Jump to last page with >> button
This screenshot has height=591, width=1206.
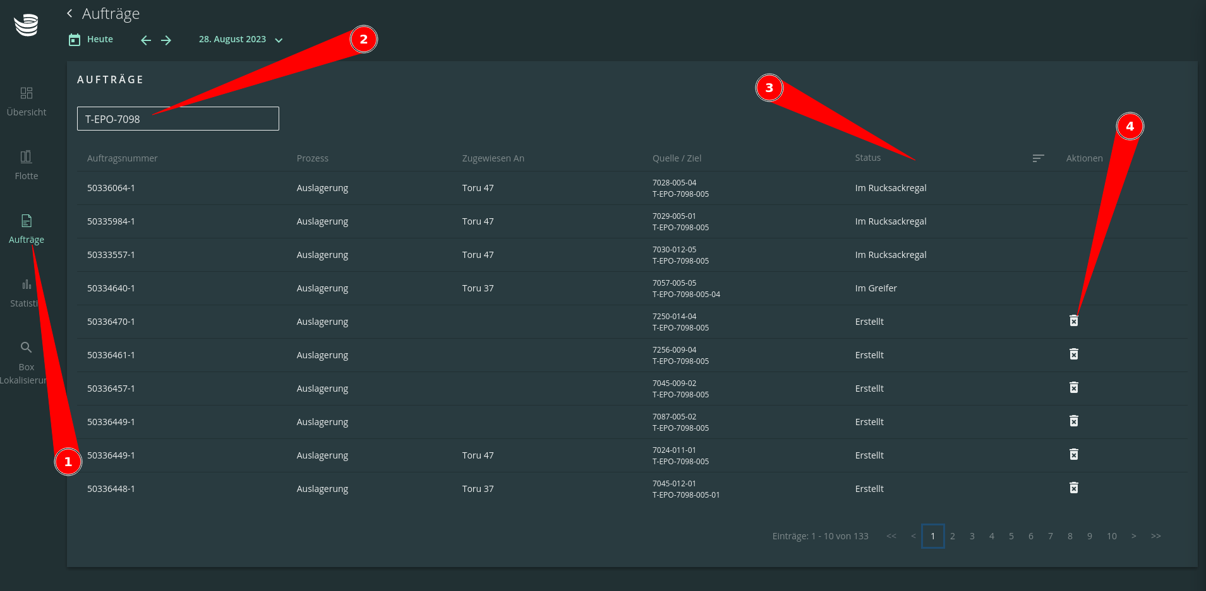[1155, 536]
